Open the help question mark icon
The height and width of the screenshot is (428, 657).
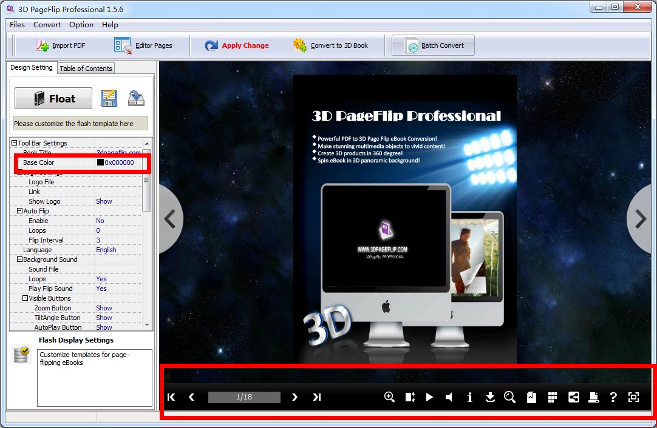[613, 397]
